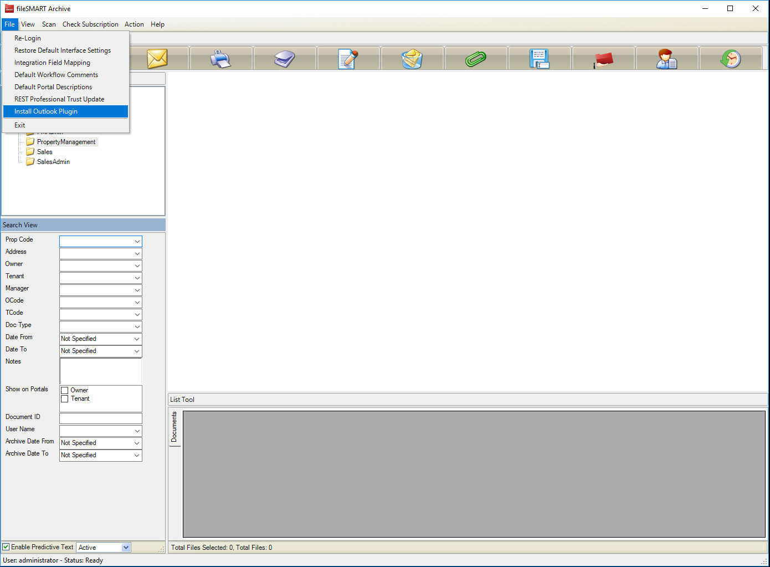Click the blue floppy disk save icon
The width and height of the screenshot is (770, 567).
pyautogui.click(x=539, y=58)
